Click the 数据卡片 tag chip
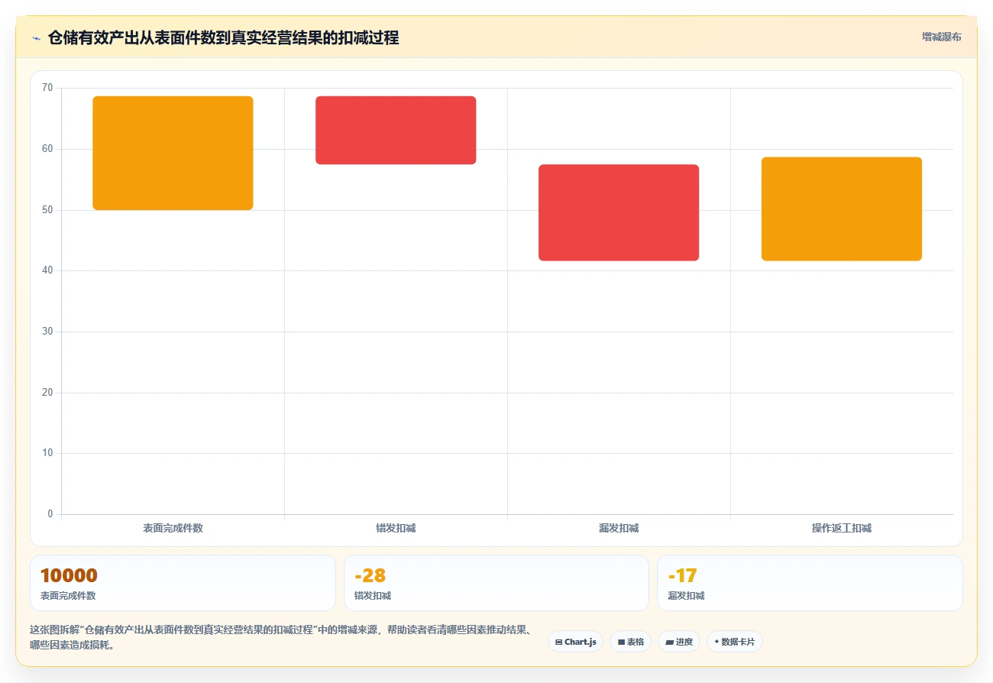Viewport: 993px width, 683px height. [x=734, y=642]
